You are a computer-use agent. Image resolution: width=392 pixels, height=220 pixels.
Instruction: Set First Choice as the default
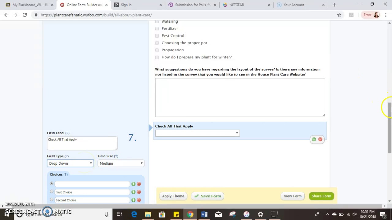tap(51, 192)
